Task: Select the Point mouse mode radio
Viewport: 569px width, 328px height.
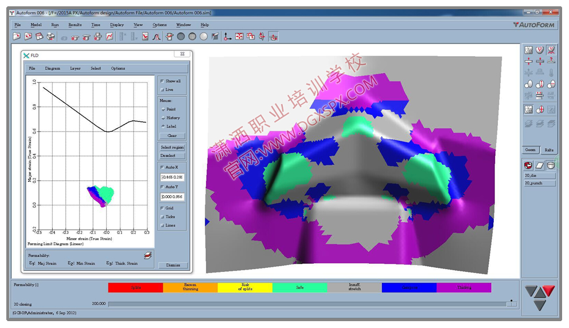Action: tap(163, 109)
